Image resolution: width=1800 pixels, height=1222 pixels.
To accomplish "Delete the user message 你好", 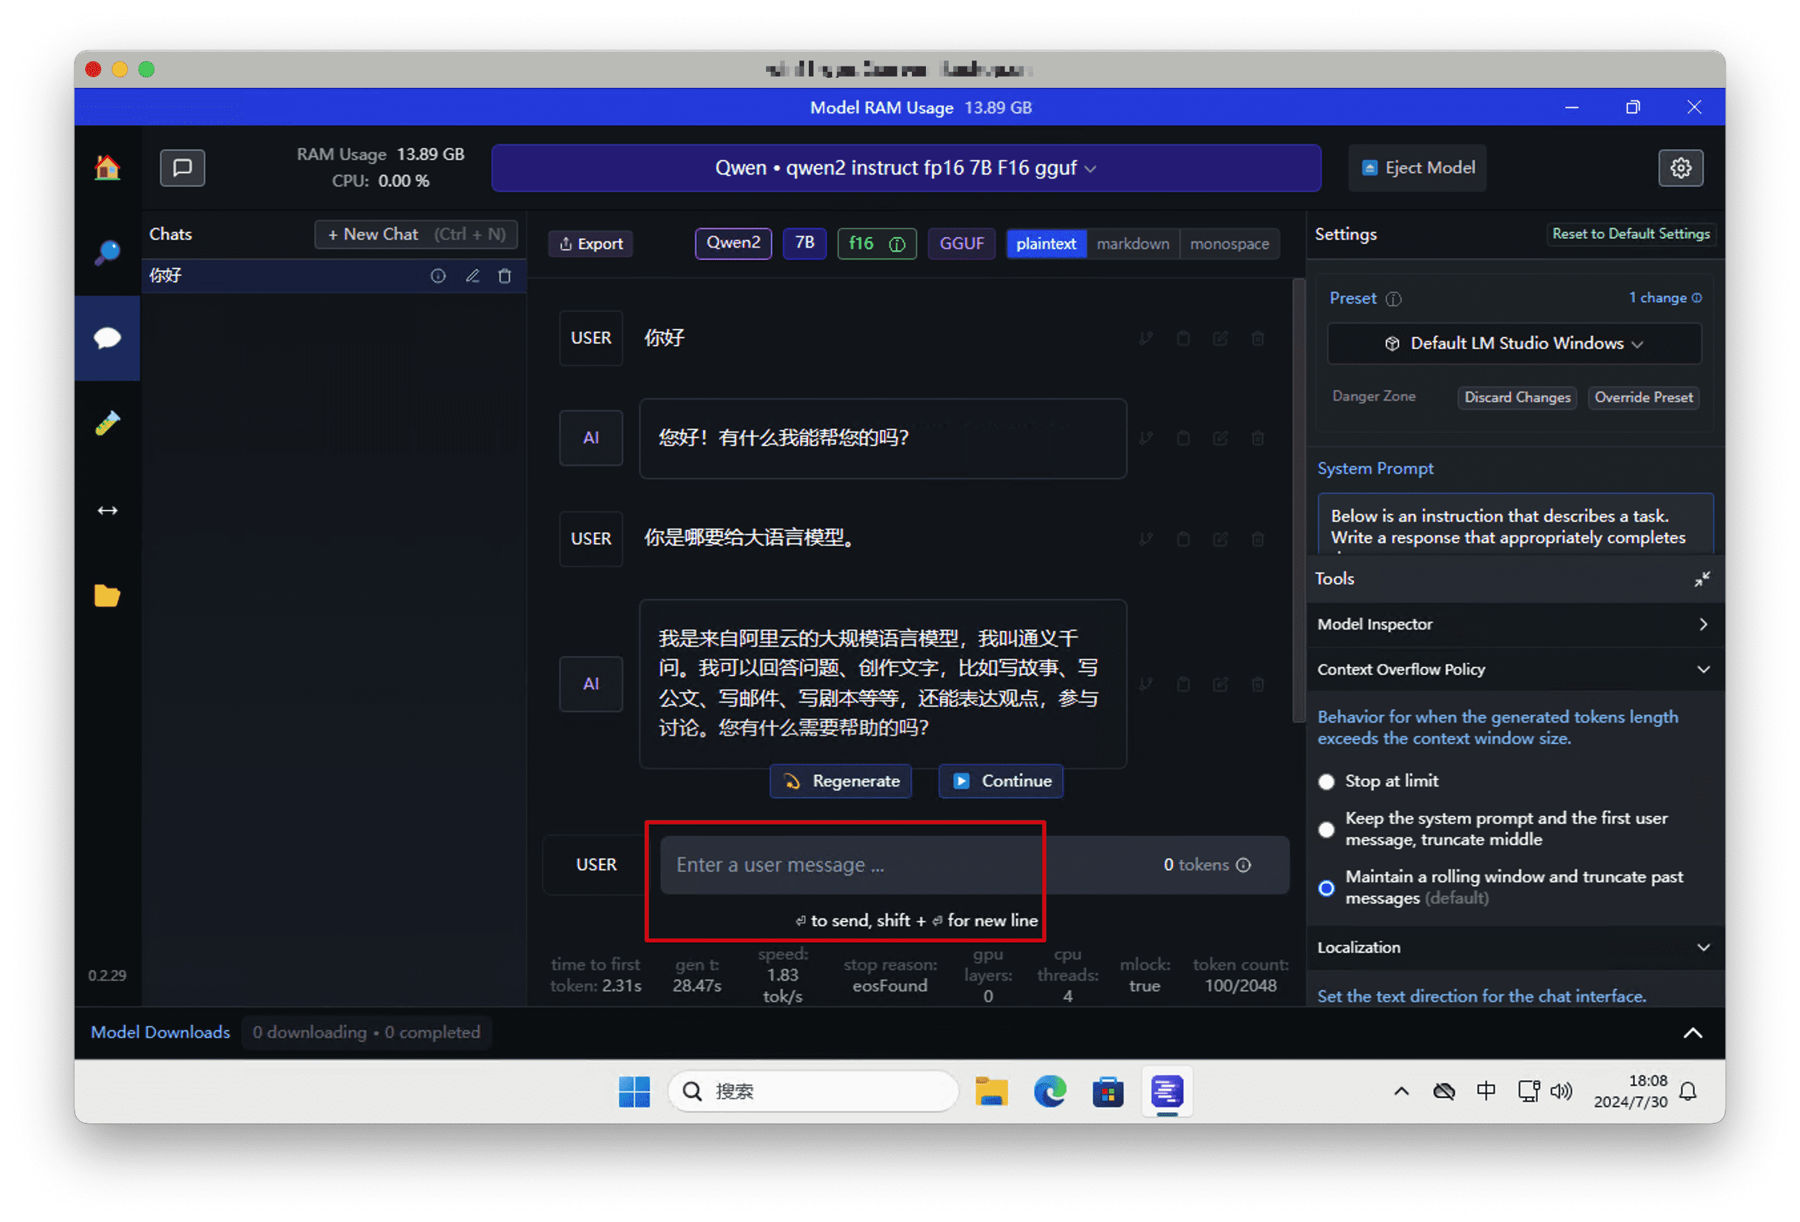I will click(x=1257, y=338).
